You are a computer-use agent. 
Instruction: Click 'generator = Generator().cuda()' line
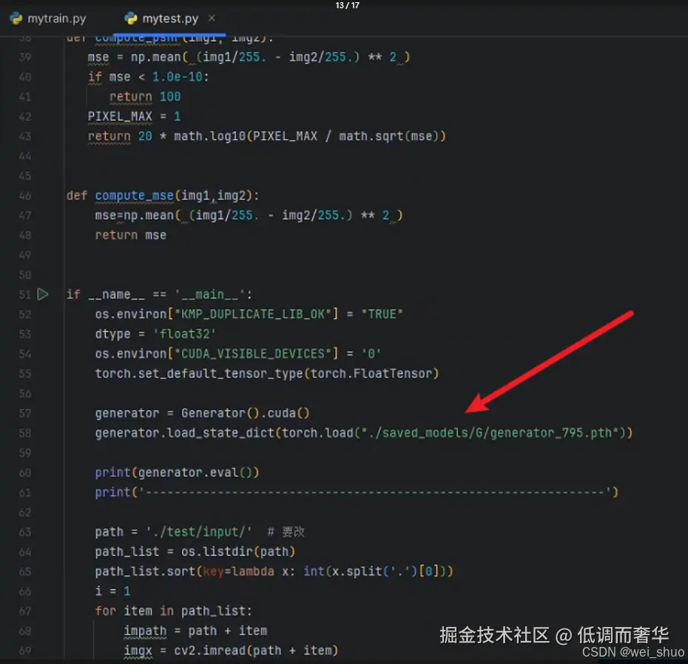click(x=202, y=413)
